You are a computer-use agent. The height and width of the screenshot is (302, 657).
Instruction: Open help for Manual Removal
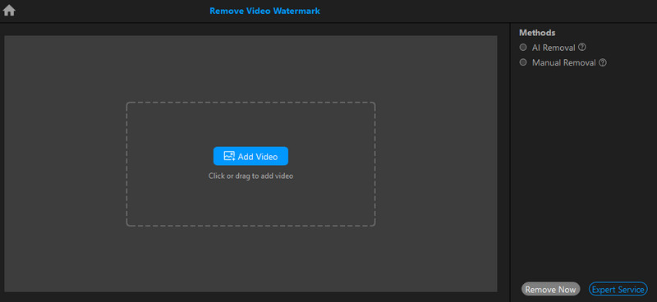pos(603,63)
